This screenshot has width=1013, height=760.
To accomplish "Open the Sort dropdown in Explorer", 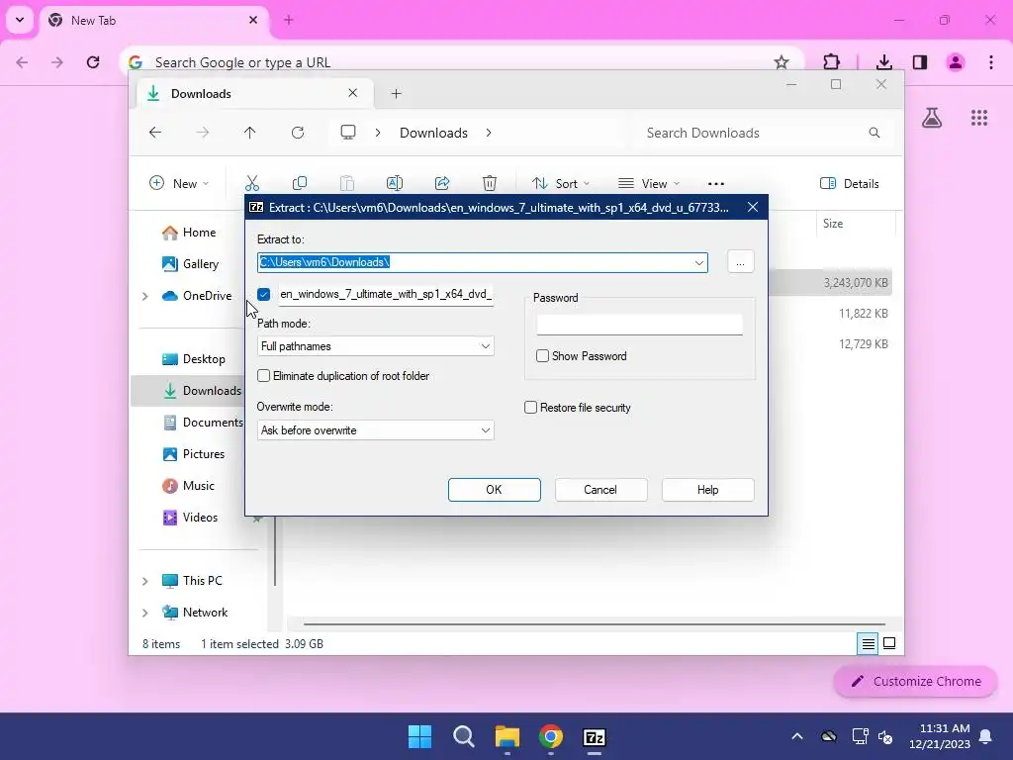I will (561, 183).
